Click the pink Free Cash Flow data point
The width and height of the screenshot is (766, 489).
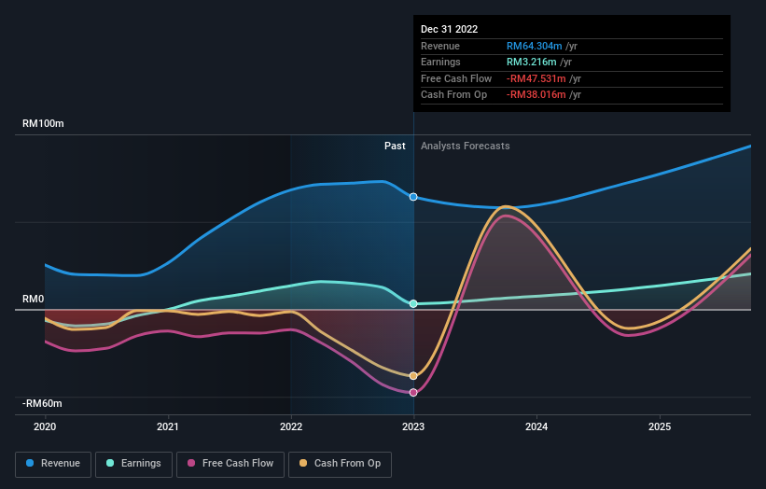(413, 392)
